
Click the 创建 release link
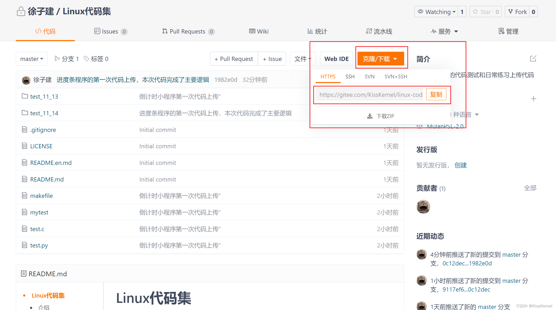pos(461,165)
